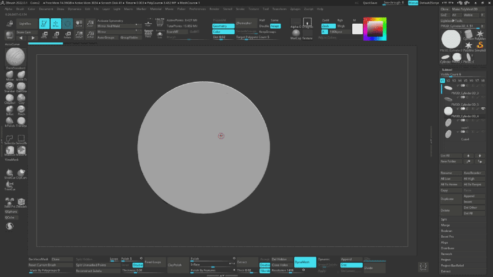This screenshot has height=277, width=493.
Task: Choose the SliceCurve brush
Action: tap(10, 174)
